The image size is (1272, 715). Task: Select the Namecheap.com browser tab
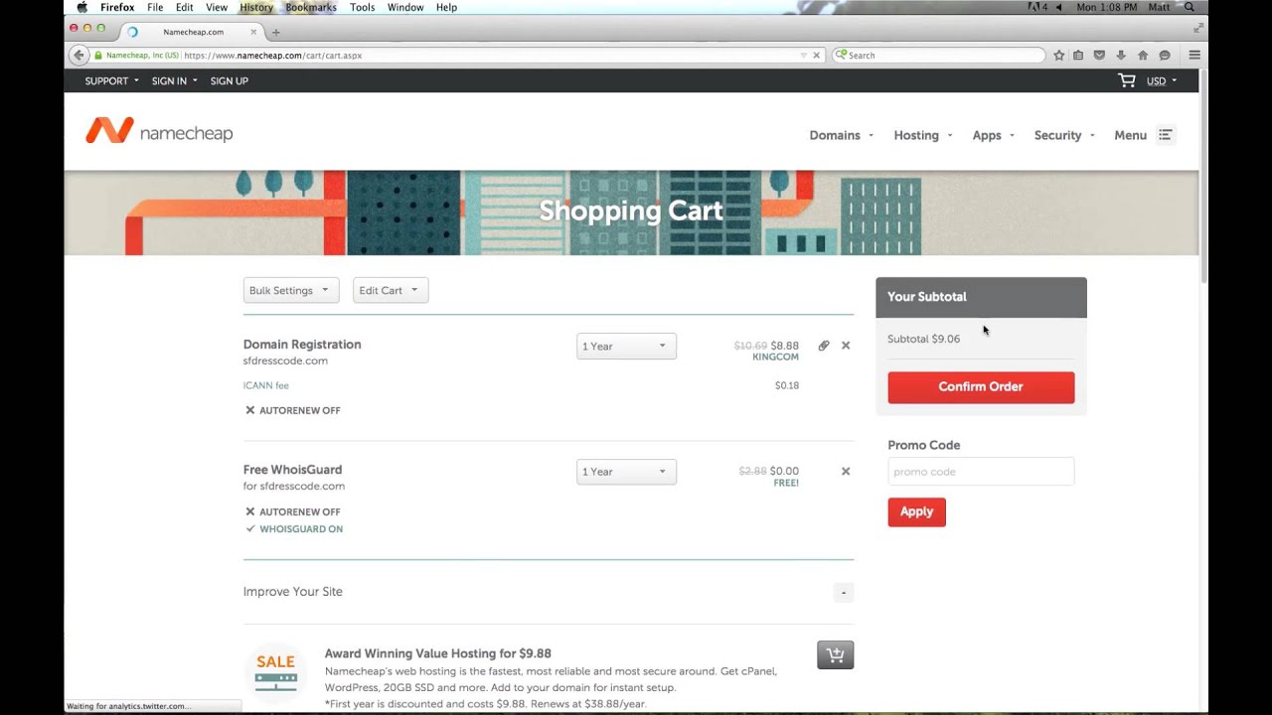192,32
